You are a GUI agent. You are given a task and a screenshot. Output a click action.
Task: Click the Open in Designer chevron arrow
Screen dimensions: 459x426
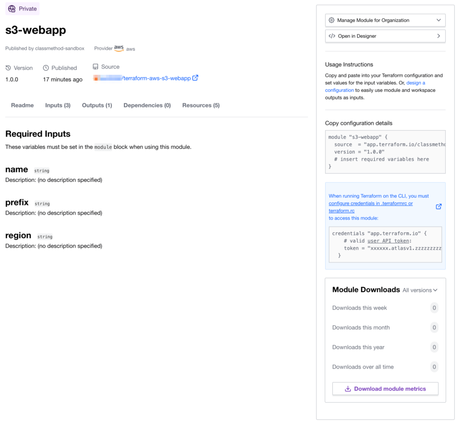point(438,36)
